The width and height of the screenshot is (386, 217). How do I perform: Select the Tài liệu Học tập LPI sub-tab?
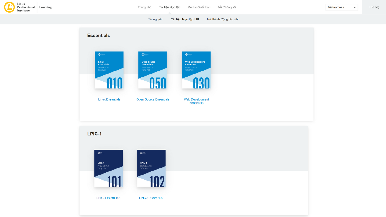point(185,19)
